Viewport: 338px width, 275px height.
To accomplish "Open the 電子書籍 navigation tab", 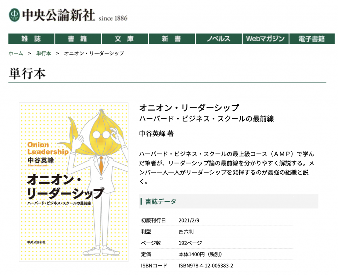I will coord(312,39).
